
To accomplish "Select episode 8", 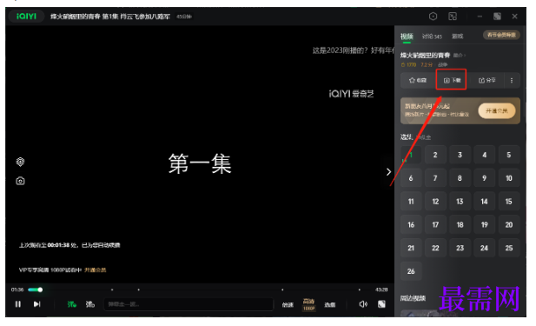I will coord(460,178).
